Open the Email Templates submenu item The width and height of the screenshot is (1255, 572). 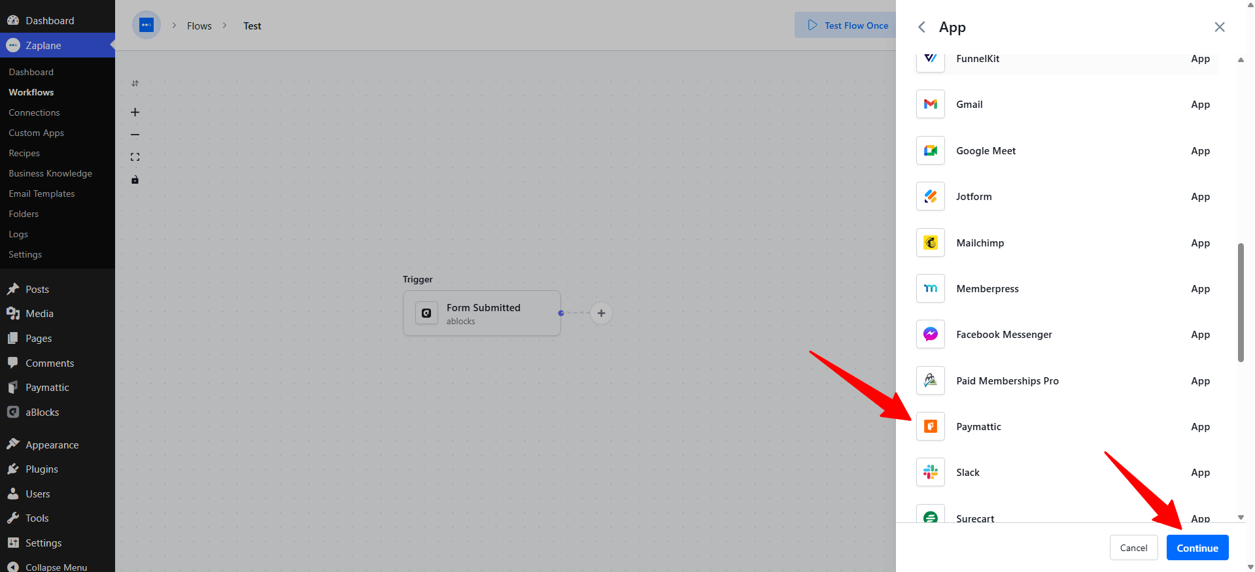(42, 193)
